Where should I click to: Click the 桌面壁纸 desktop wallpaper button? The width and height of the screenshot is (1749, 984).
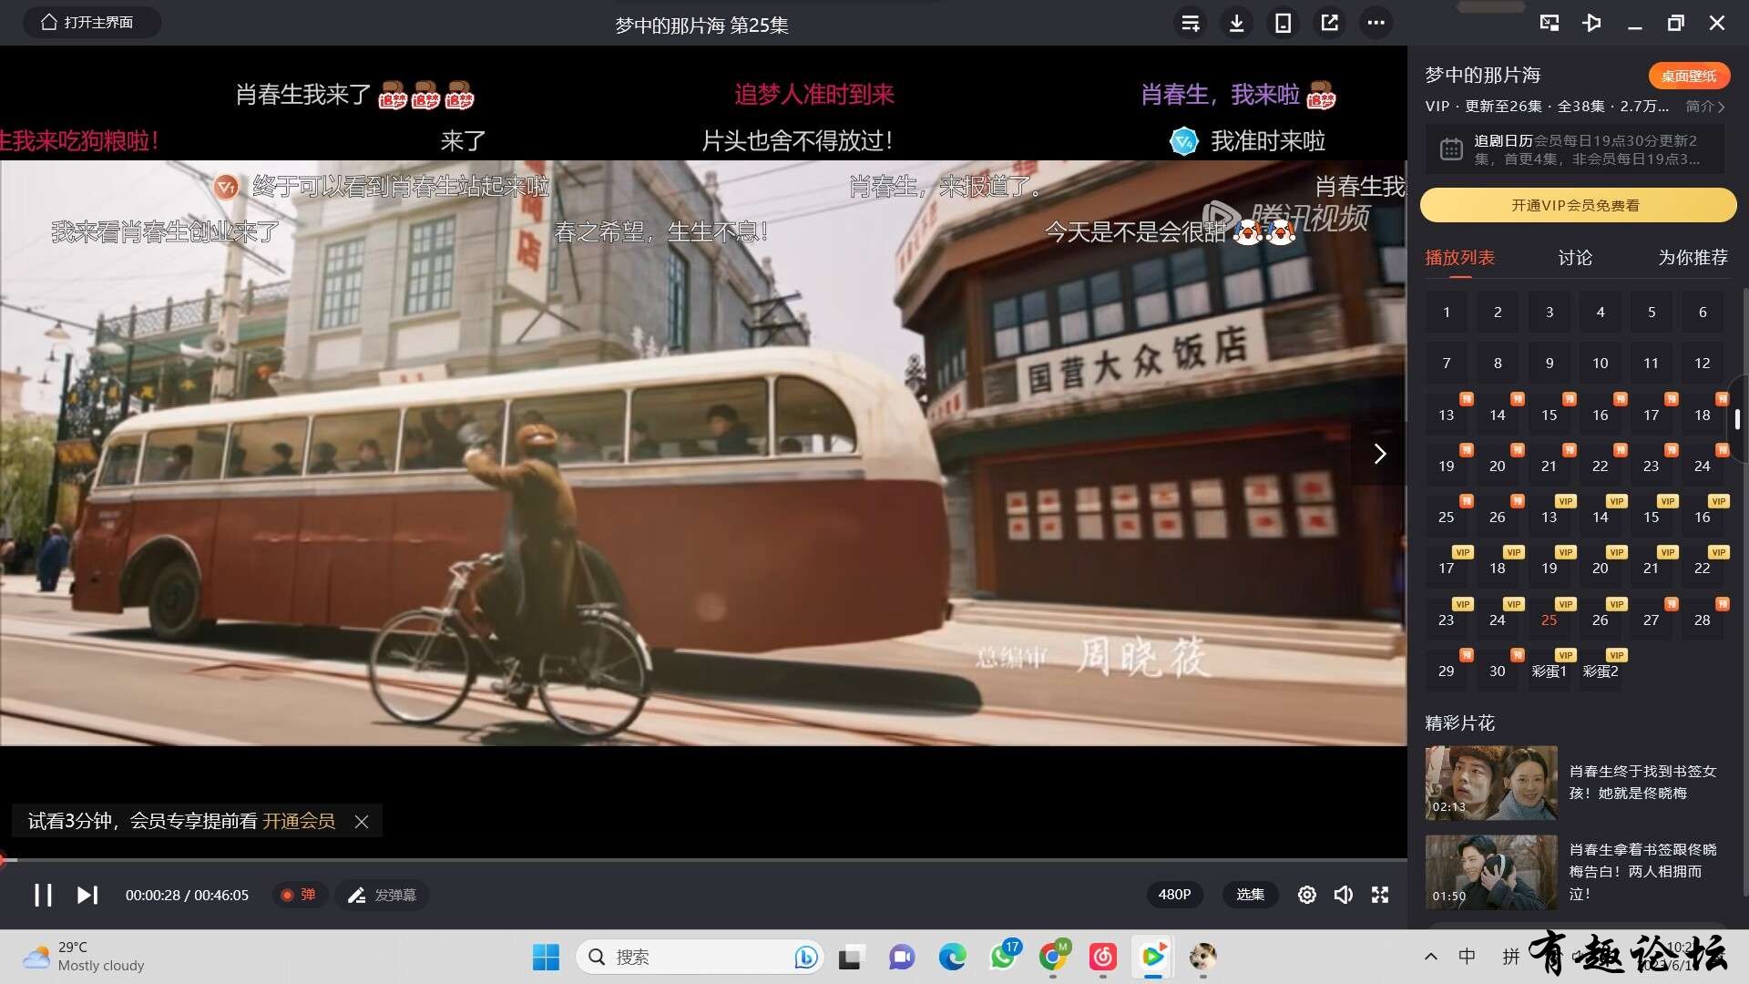(x=1688, y=76)
